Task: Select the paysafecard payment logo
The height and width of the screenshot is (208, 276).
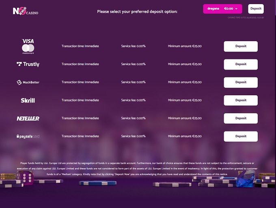Action: (x=28, y=136)
